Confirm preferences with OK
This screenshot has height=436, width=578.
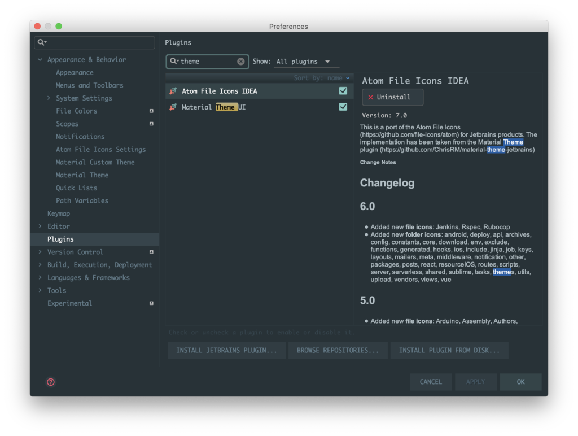pos(520,382)
